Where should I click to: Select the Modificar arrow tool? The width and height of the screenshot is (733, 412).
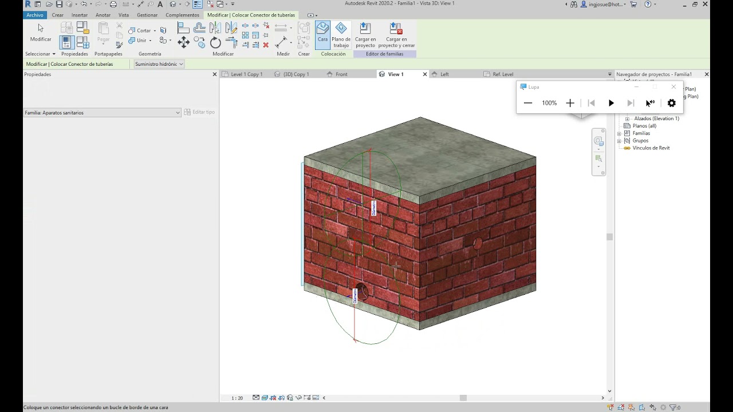click(41, 33)
